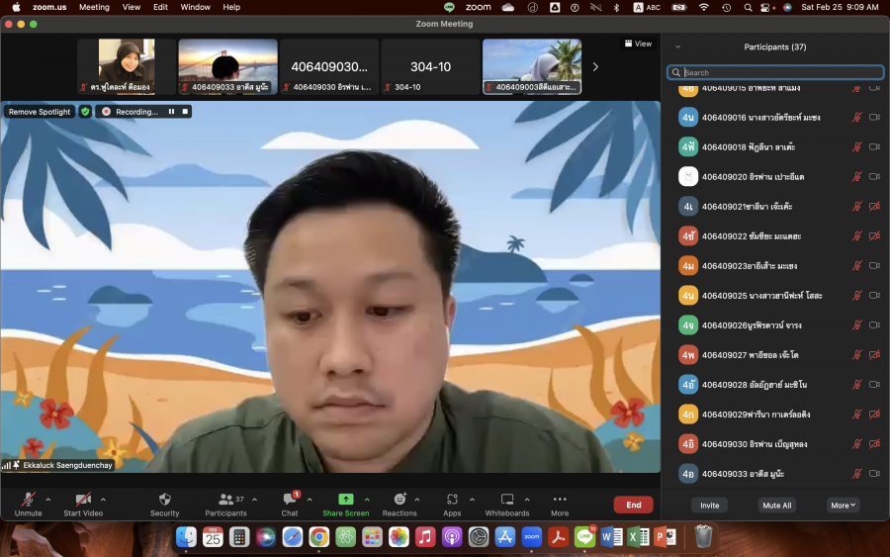Open the Meeting menu in menu bar
890x557 pixels.
pos(94,7)
